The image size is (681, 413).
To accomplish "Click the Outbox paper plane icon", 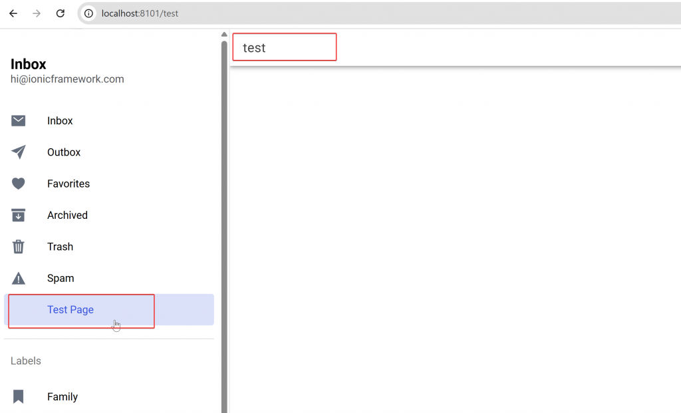I will tap(19, 152).
